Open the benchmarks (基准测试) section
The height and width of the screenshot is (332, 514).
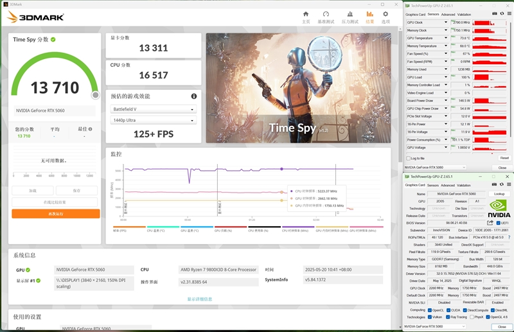tap(326, 17)
